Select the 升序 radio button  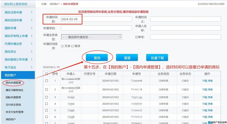pos(62,46)
